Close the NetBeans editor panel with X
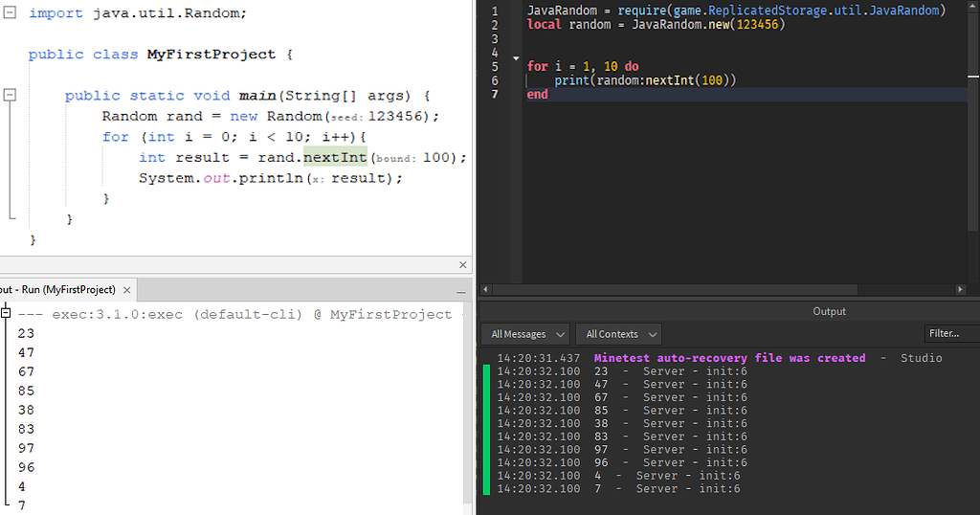 [x=463, y=265]
